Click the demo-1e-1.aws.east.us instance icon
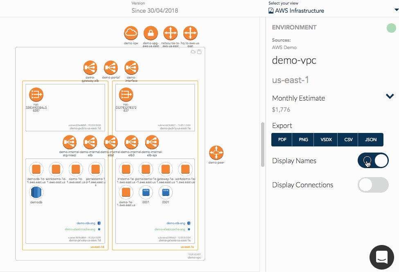399x272 pixels. [126, 192]
